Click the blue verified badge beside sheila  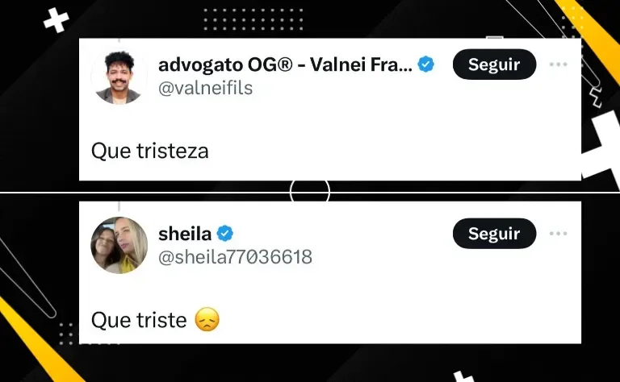(225, 233)
